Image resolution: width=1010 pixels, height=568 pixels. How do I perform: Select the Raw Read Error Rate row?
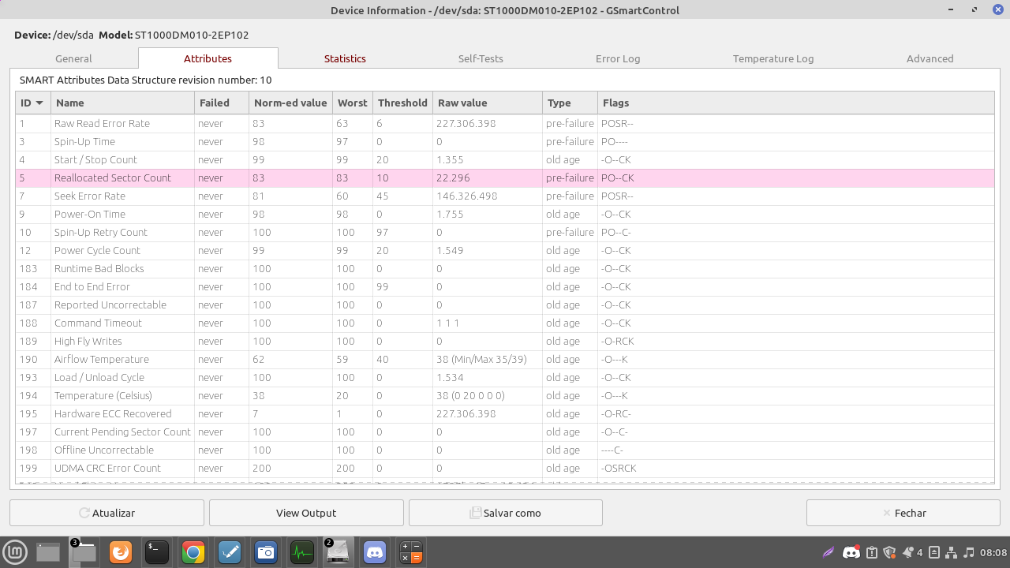505,123
